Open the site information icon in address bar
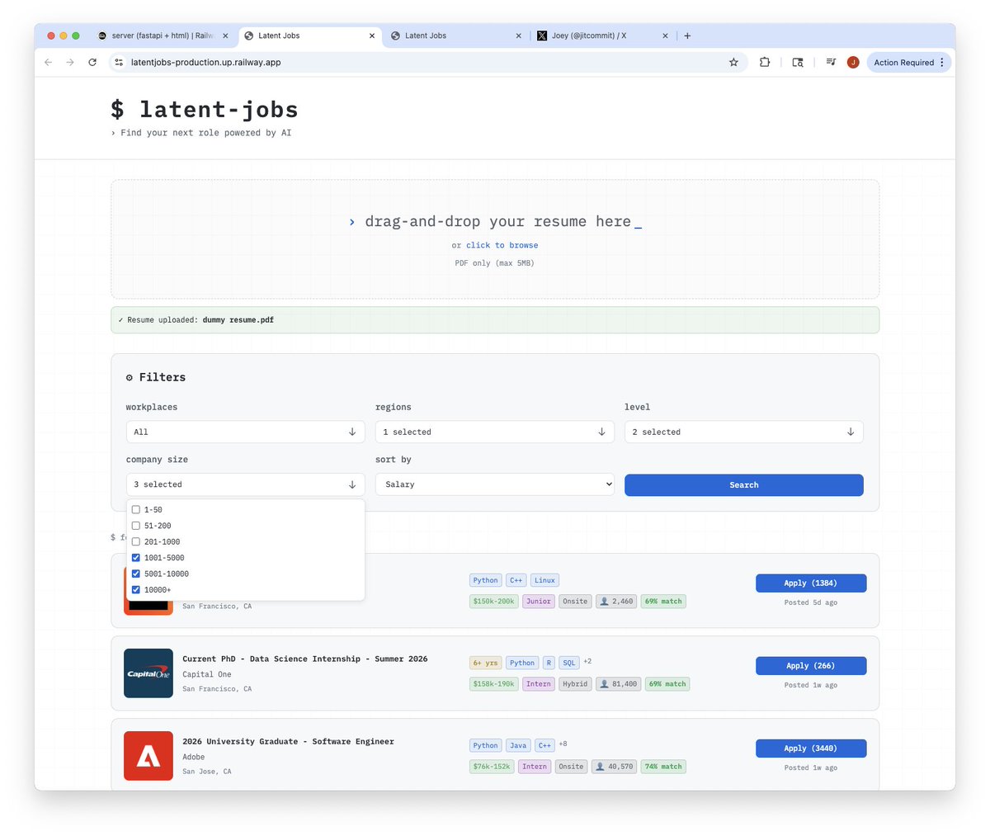 click(x=119, y=62)
